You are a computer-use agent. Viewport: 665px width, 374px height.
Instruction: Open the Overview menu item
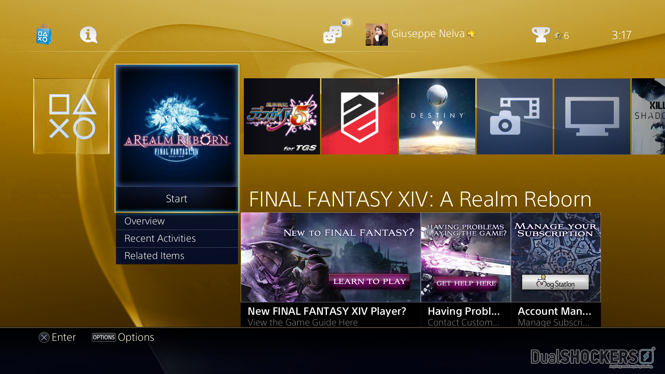177,221
